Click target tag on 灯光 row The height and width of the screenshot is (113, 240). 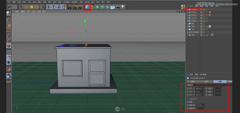click(207, 29)
